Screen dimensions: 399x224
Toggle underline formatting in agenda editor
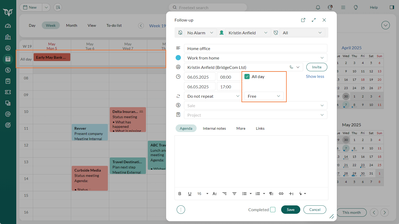190,194
